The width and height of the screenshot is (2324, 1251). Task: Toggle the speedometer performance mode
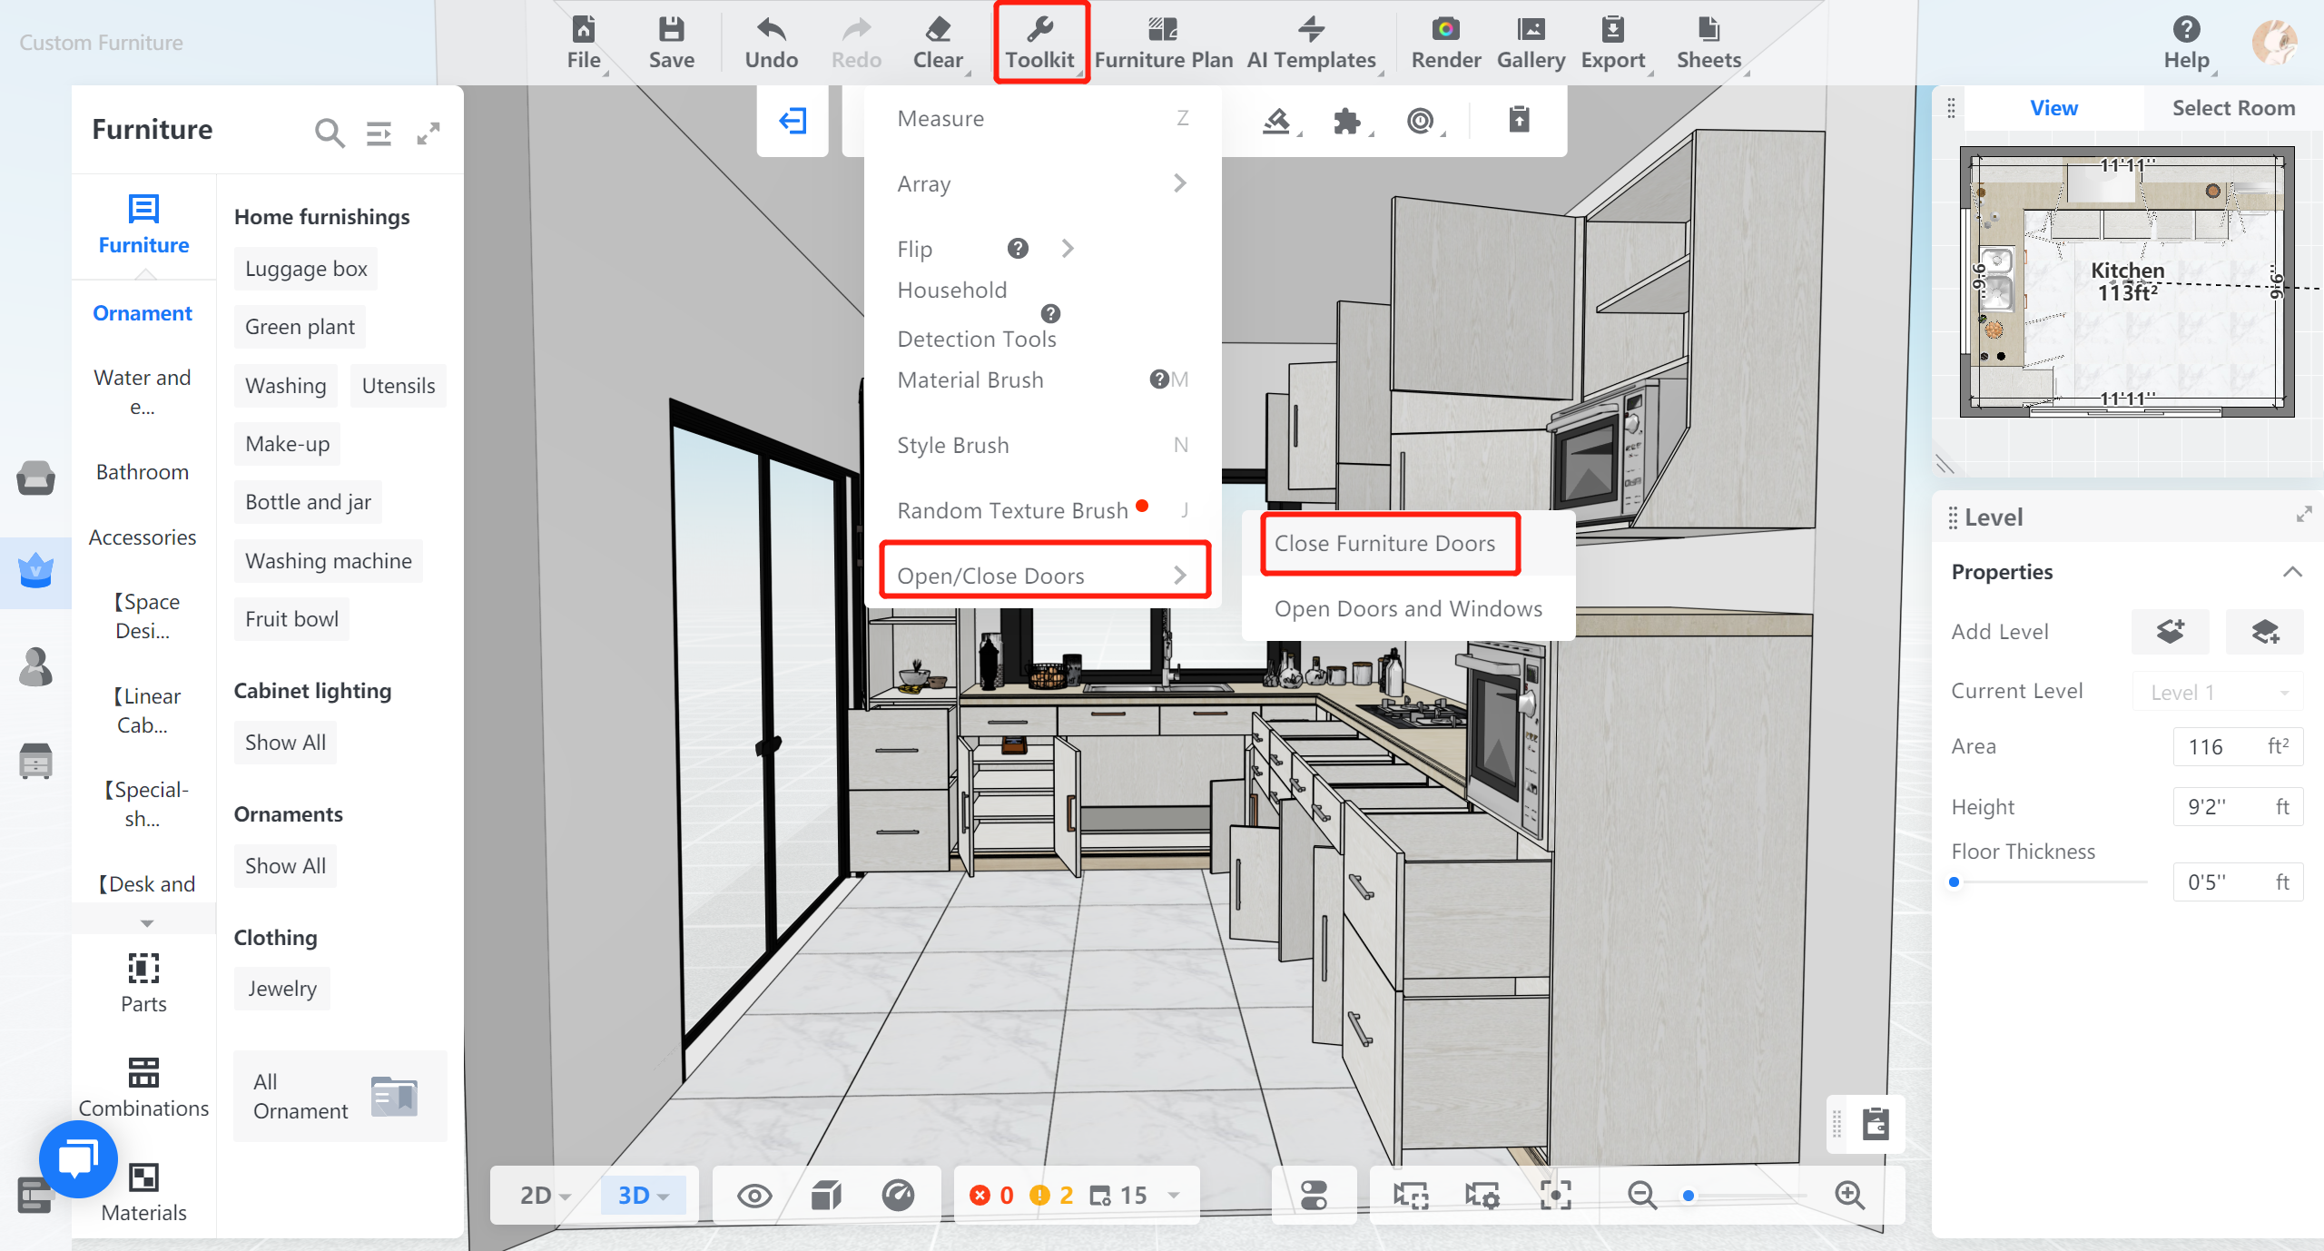[898, 1196]
